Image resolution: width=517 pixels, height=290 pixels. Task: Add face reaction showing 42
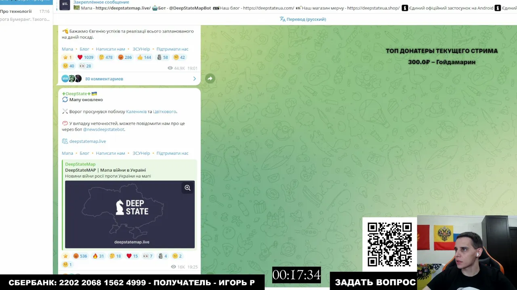[179, 57]
